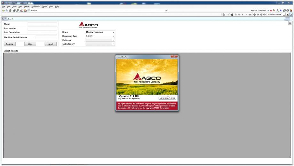Click into the Part Number input field

42,28
